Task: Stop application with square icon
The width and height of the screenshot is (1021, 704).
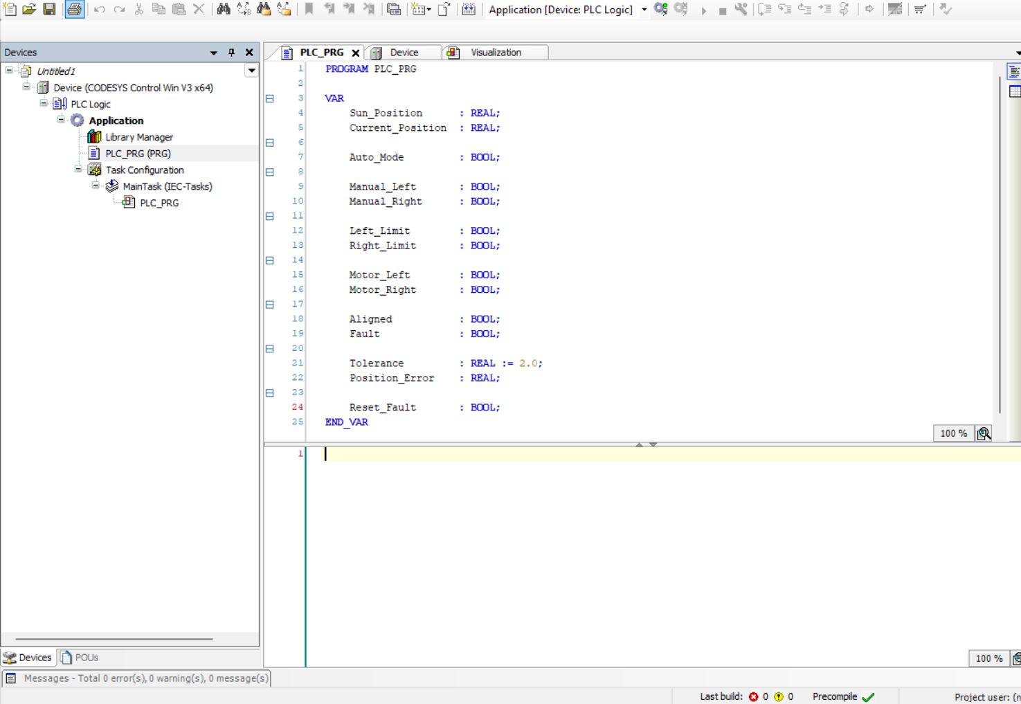Action: (x=722, y=10)
